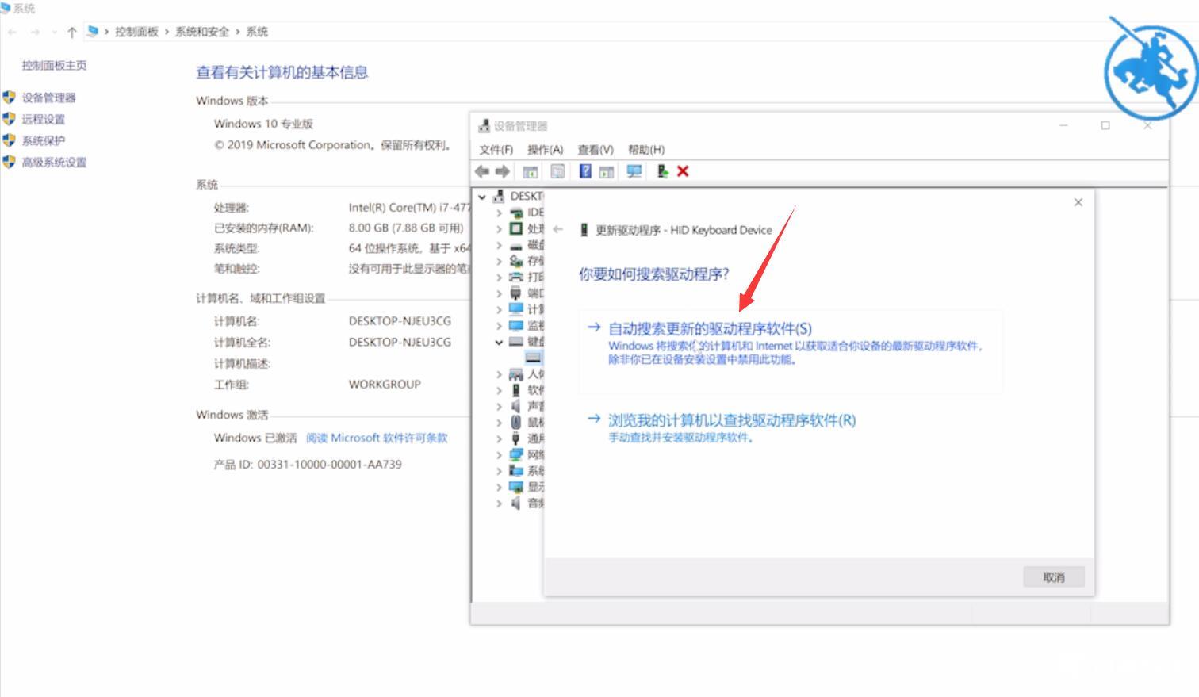
Task: Expand the mouse (鼠标) tree node chevron
Action: (x=499, y=422)
